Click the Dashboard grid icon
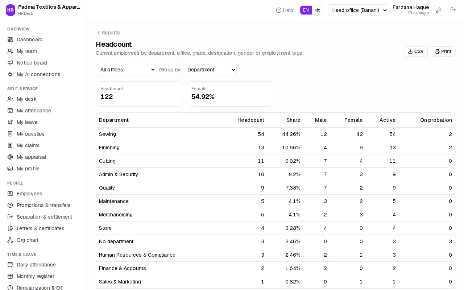This screenshot has width=464, height=290. point(10,40)
